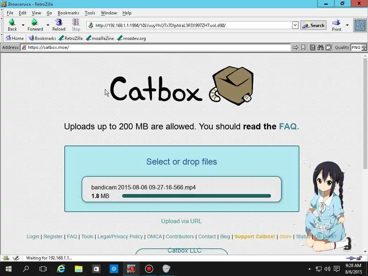368x276 pixels.
Task: Click the Composer pen icon in status bar
Action: [16, 258]
